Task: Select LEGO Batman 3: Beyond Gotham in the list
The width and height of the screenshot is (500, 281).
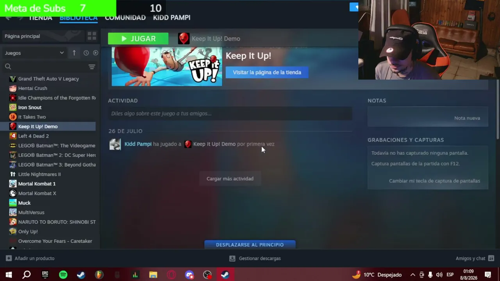Action: (52, 165)
